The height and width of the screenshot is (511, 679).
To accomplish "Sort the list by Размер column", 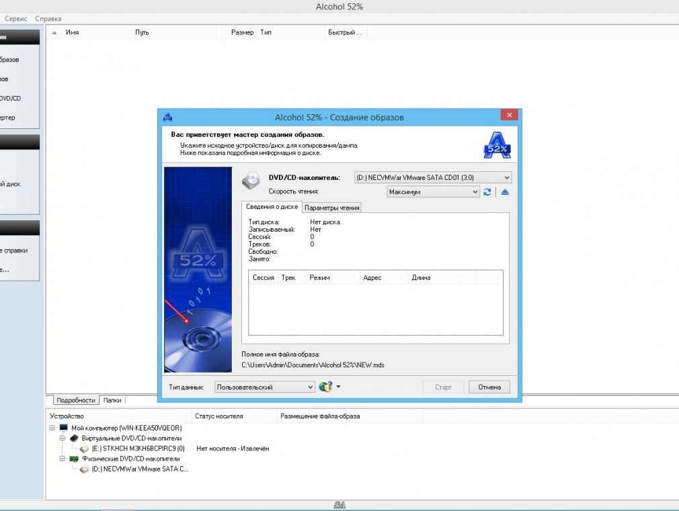I will click(237, 32).
